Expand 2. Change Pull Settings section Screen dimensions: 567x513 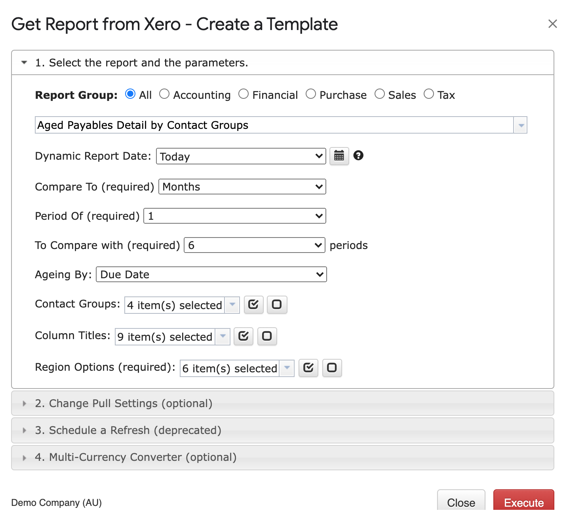pyautogui.click(x=283, y=403)
